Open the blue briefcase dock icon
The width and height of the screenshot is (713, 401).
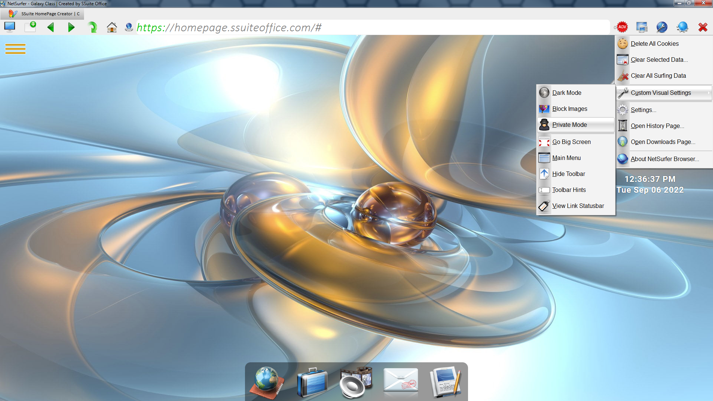tap(312, 382)
